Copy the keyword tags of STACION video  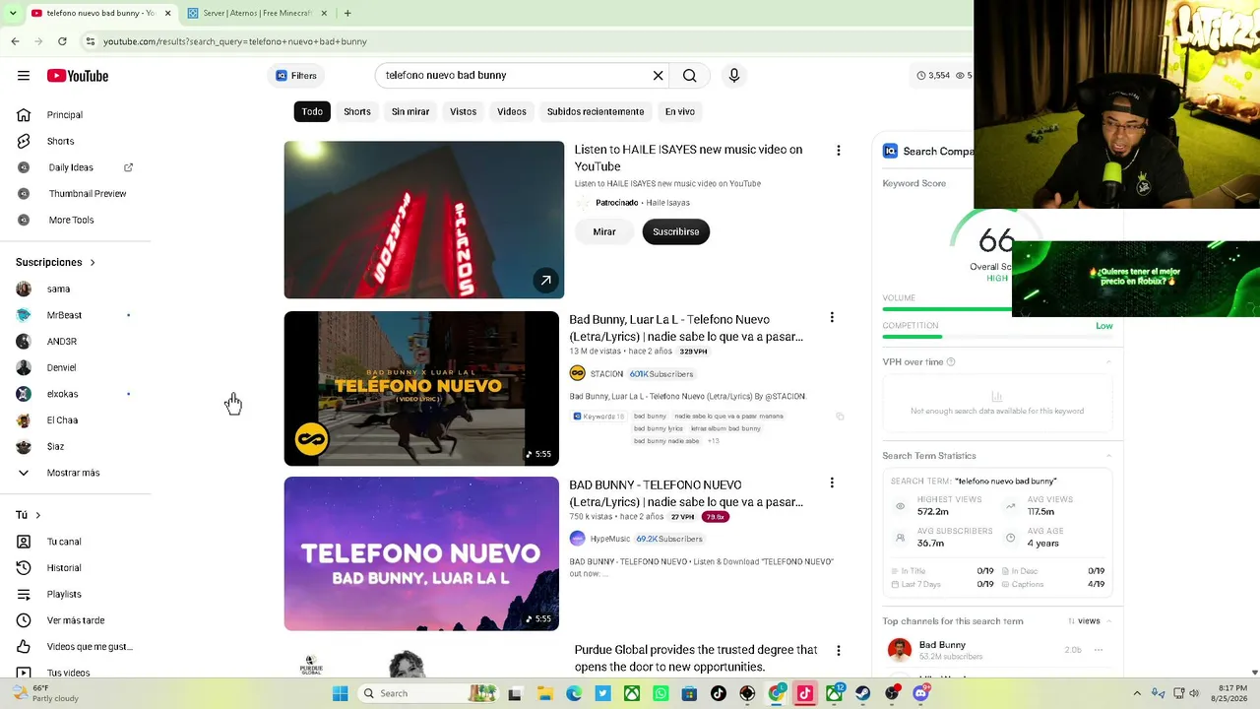tap(840, 417)
